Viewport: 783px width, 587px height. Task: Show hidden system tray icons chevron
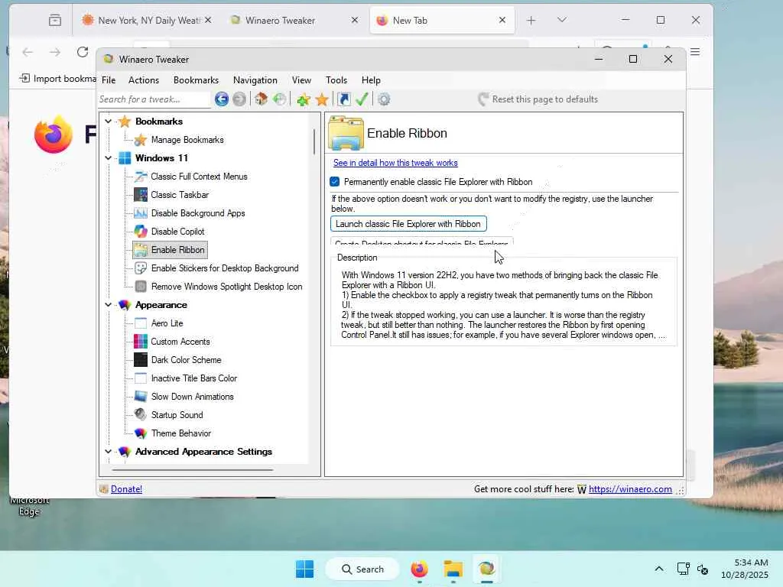[x=659, y=569]
